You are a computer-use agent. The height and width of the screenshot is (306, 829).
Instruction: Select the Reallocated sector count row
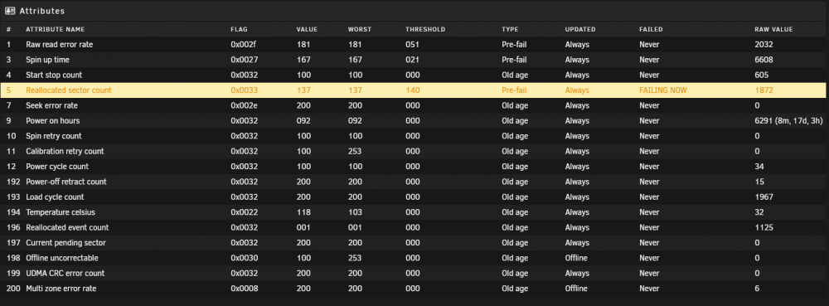(414, 90)
